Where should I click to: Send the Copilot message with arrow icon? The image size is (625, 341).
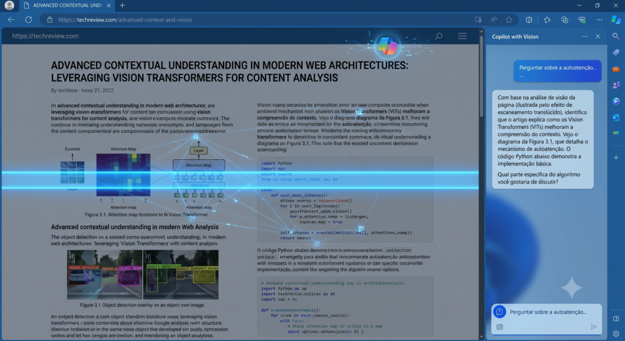click(593, 326)
